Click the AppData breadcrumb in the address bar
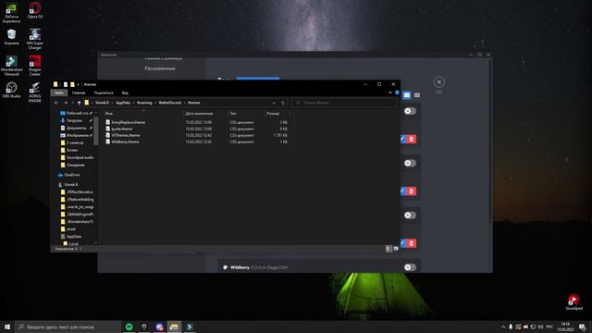Viewport: 592px width, 333px height. [123, 103]
